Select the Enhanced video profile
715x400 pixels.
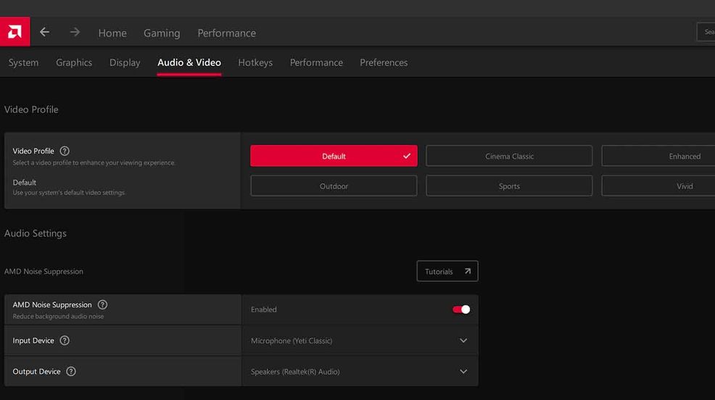coord(658,156)
